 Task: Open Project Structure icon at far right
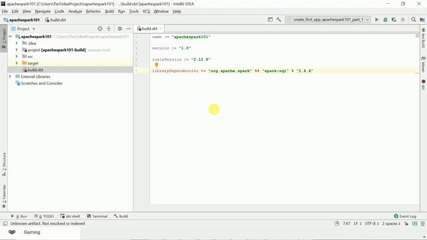point(422,19)
